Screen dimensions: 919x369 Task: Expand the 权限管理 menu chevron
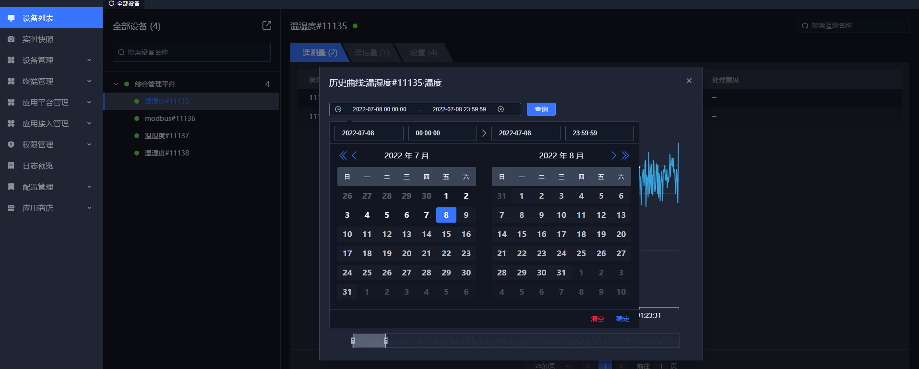tap(89, 144)
